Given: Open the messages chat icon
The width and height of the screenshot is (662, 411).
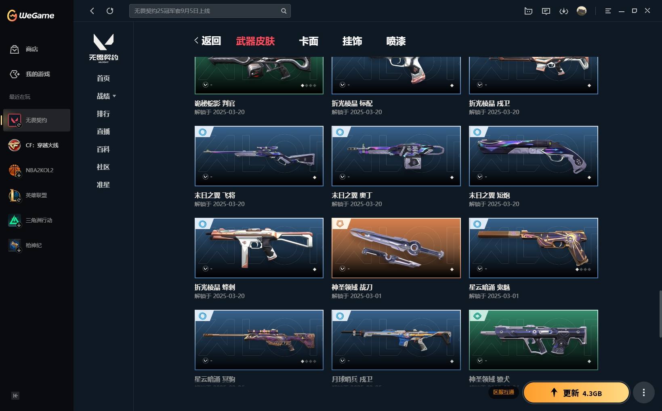Looking at the screenshot, I should coord(546,11).
